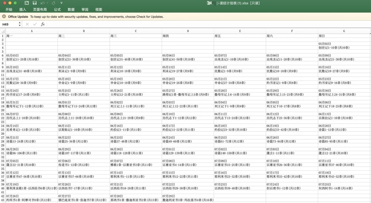
Task: Click the select-all corner triangle
Action: coord(3,31)
